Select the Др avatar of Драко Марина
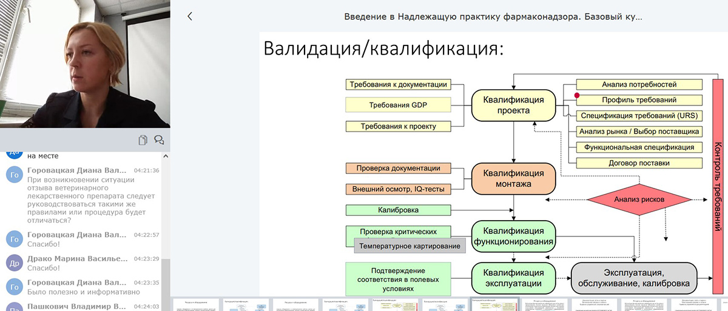The width and height of the screenshot is (728, 311). point(15,262)
